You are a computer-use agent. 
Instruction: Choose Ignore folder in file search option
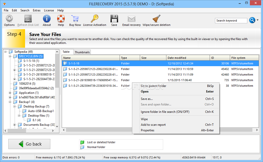point(176,112)
